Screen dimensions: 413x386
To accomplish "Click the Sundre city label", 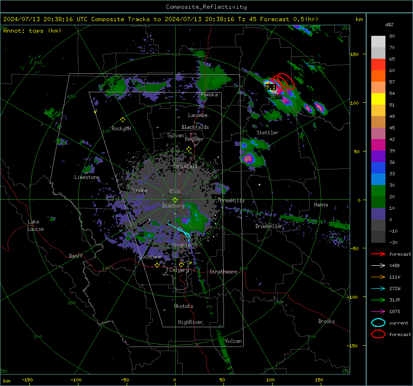I will 139,190.
